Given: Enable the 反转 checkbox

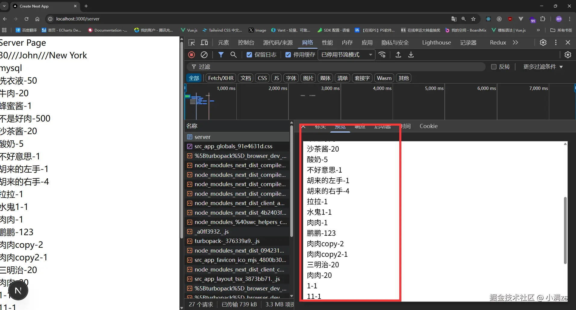Looking at the screenshot, I should (494, 67).
